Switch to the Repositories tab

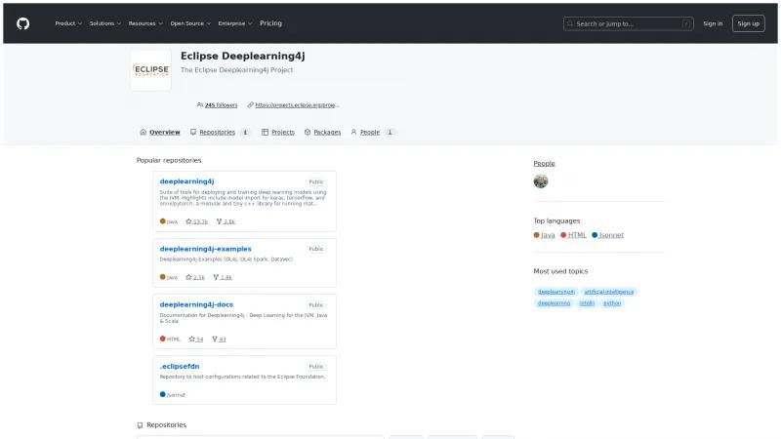(219, 132)
